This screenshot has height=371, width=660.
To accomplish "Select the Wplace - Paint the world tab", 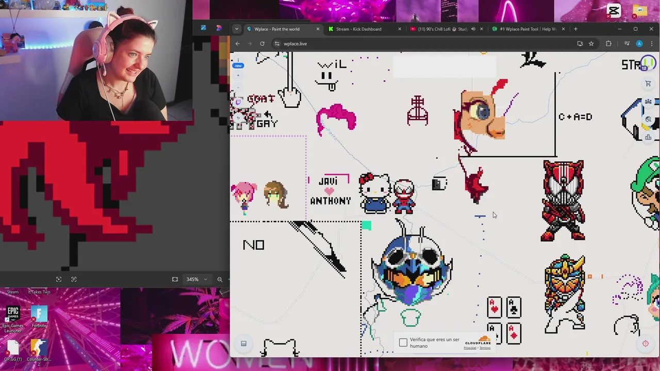I will 283,29.
